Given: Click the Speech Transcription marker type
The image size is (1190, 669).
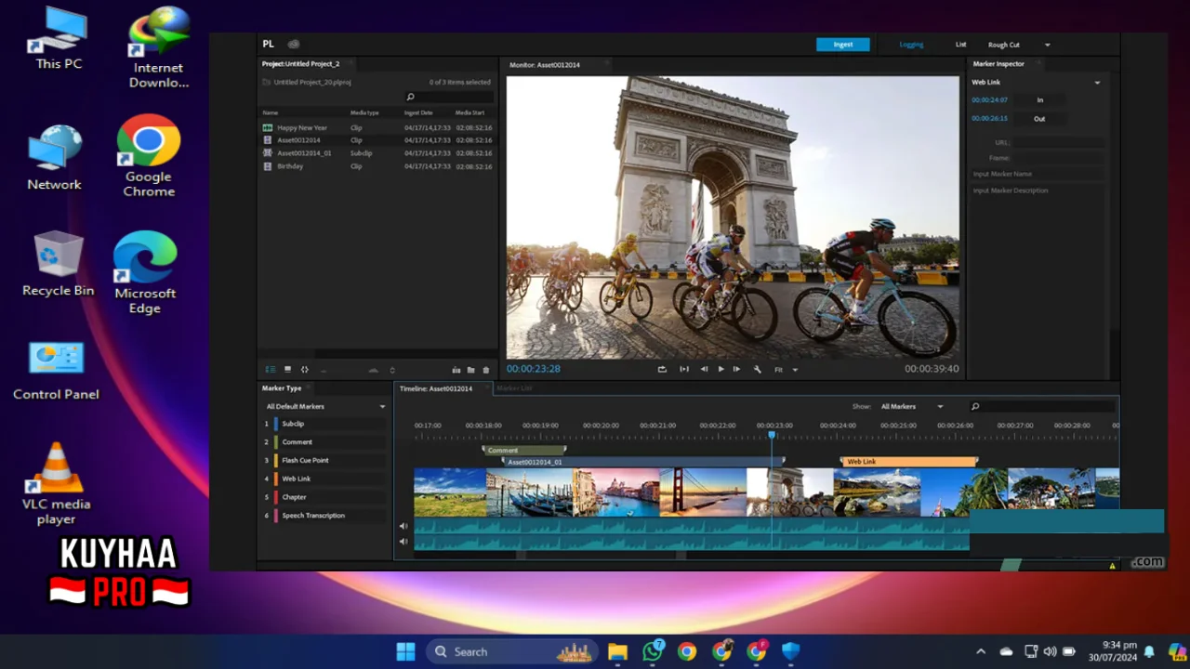Looking at the screenshot, I should (x=329, y=516).
